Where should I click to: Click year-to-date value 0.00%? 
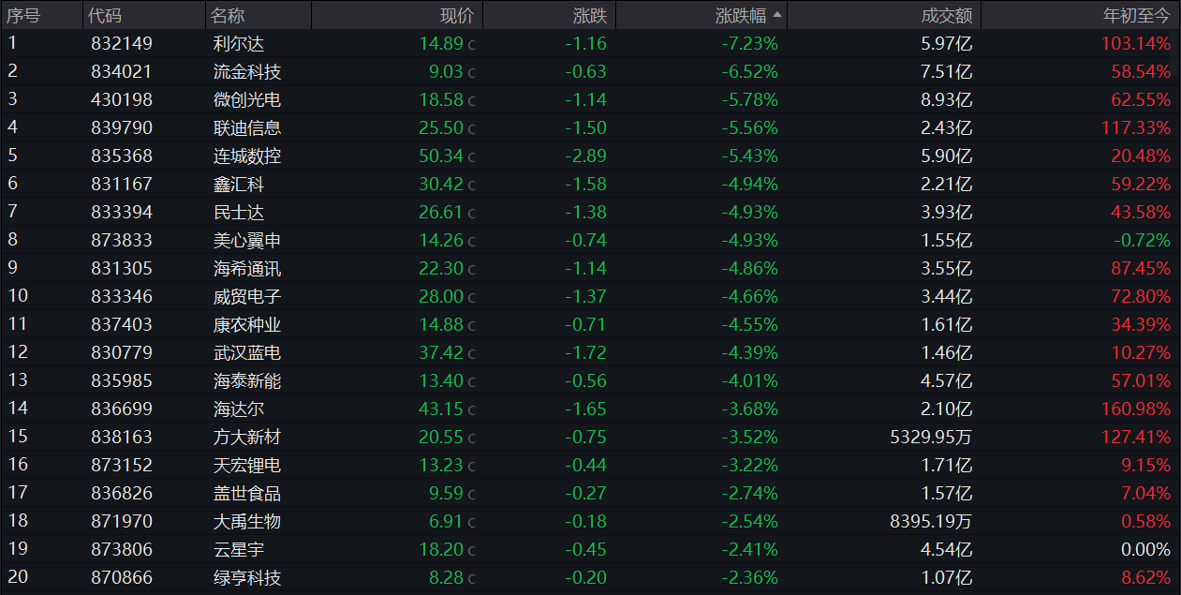[1145, 549]
